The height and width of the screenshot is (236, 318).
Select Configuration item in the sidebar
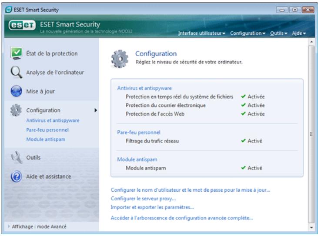(x=43, y=110)
